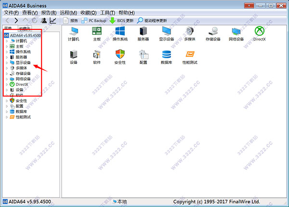The height and width of the screenshot is (207, 289).
Task: Expand the 服务器 tree node
Action: coord(7,57)
